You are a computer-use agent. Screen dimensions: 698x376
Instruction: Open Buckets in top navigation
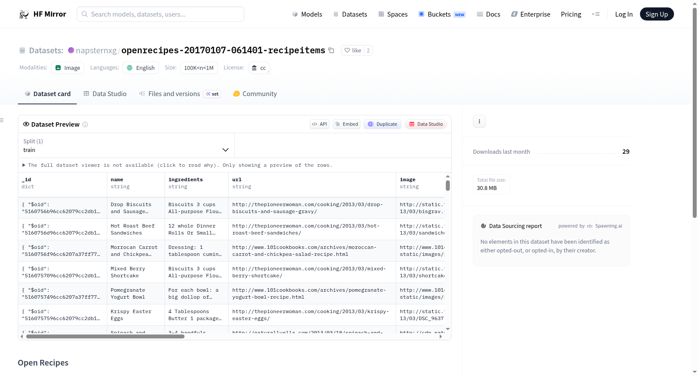pos(442,14)
